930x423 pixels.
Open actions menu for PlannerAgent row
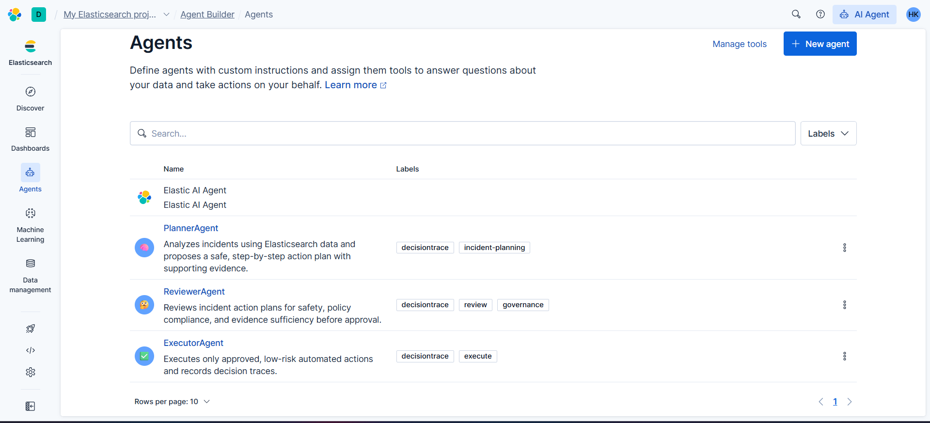click(845, 248)
